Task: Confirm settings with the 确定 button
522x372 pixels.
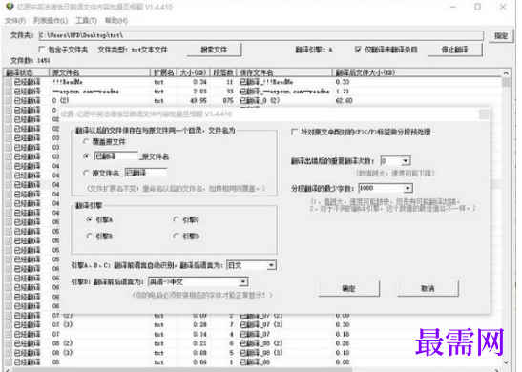Action: (349, 288)
